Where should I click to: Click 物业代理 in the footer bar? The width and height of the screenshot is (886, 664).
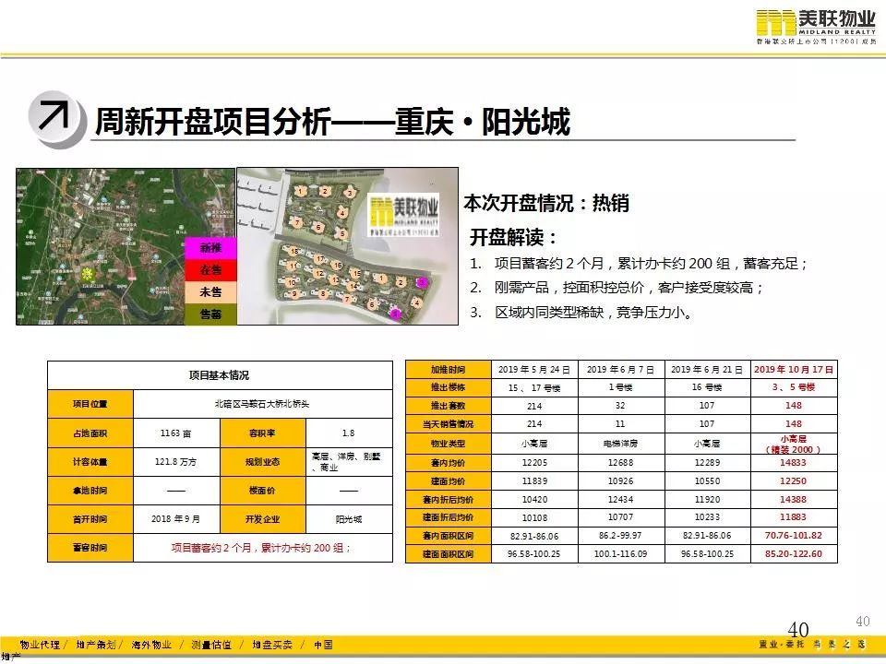point(40,645)
